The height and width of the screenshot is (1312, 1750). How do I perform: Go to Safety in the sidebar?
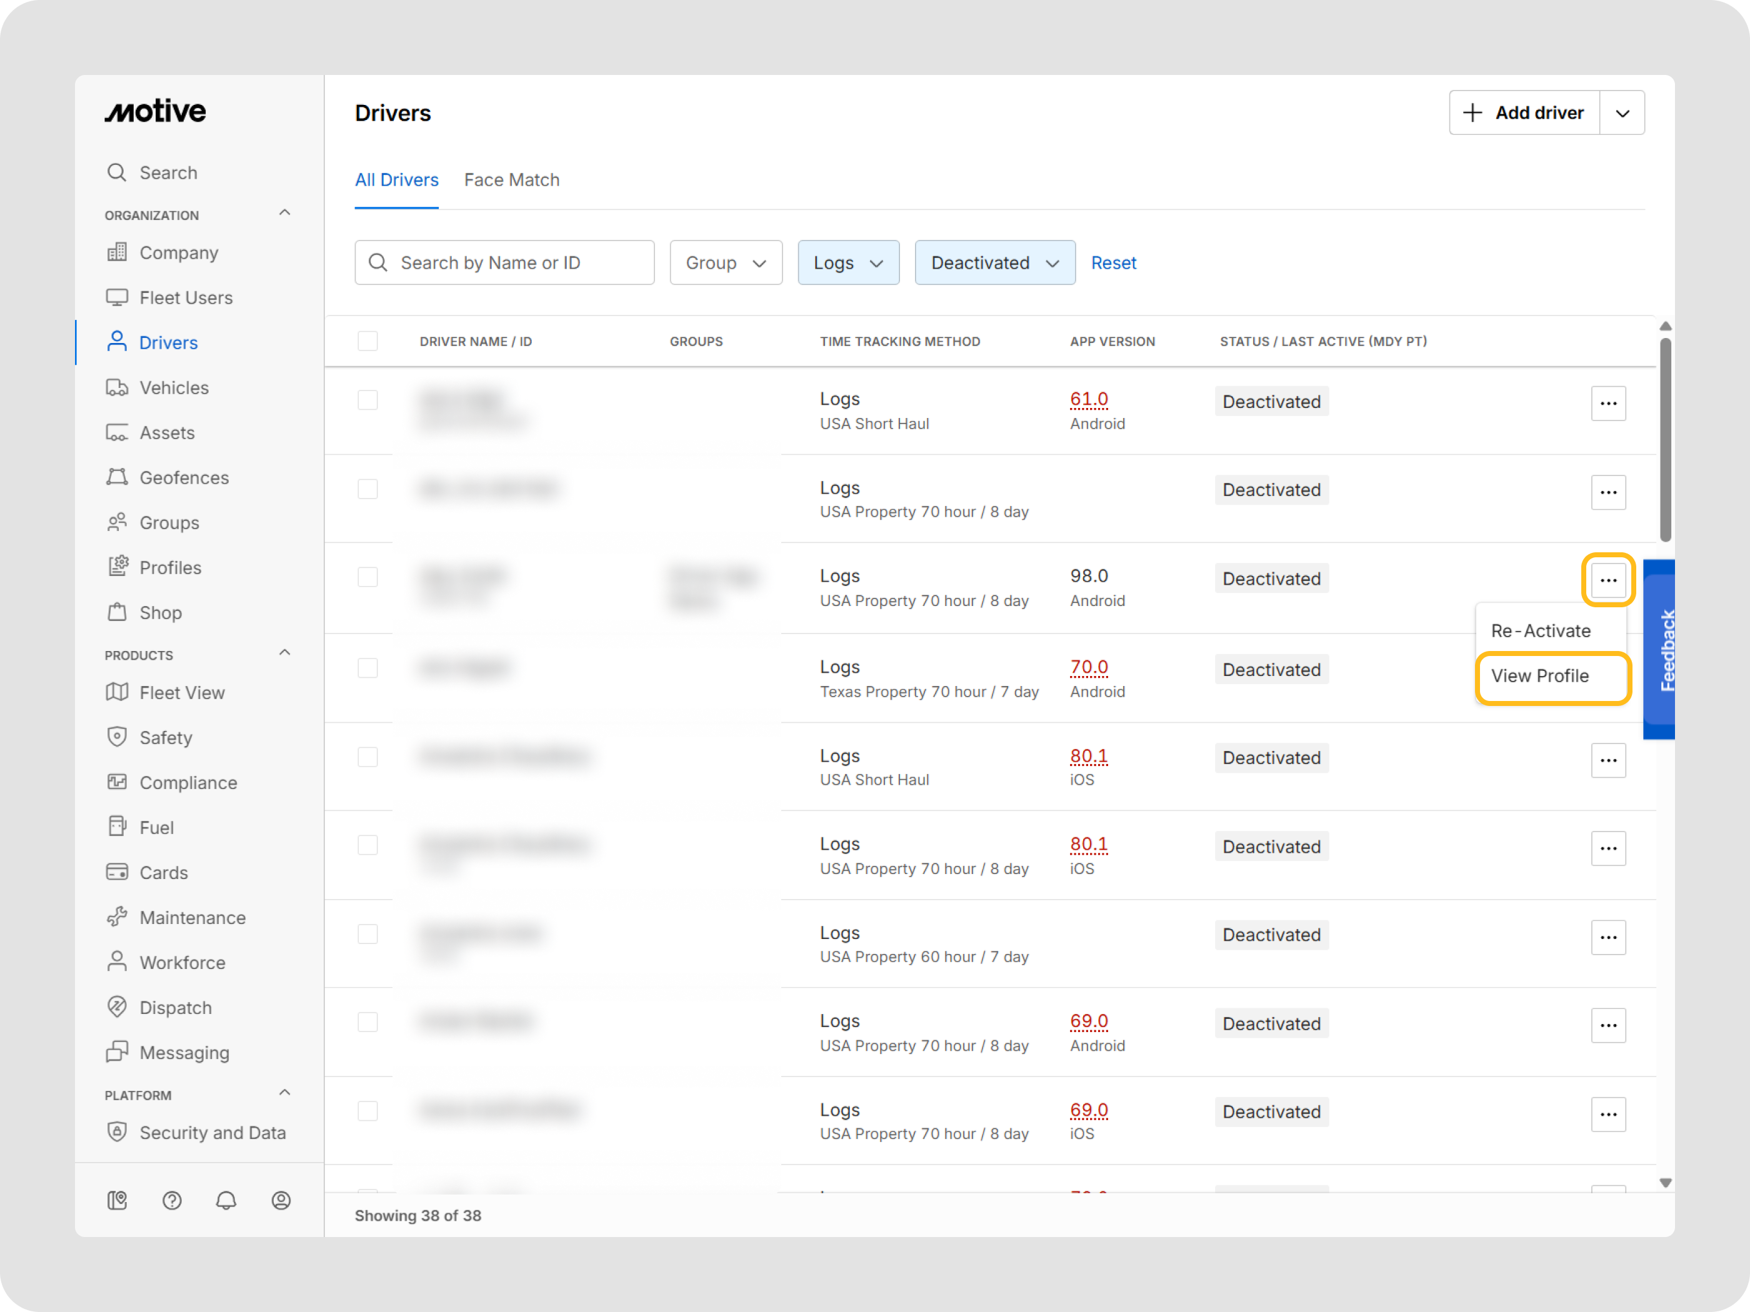166,737
